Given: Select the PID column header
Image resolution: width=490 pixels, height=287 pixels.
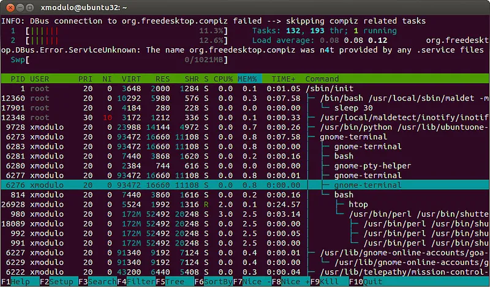Looking at the screenshot, I should coord(18,79).
